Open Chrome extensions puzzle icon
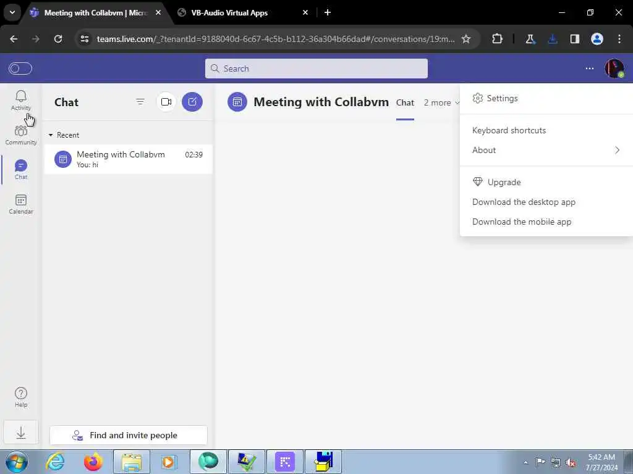The image size is (633, 474). (498, 39)
